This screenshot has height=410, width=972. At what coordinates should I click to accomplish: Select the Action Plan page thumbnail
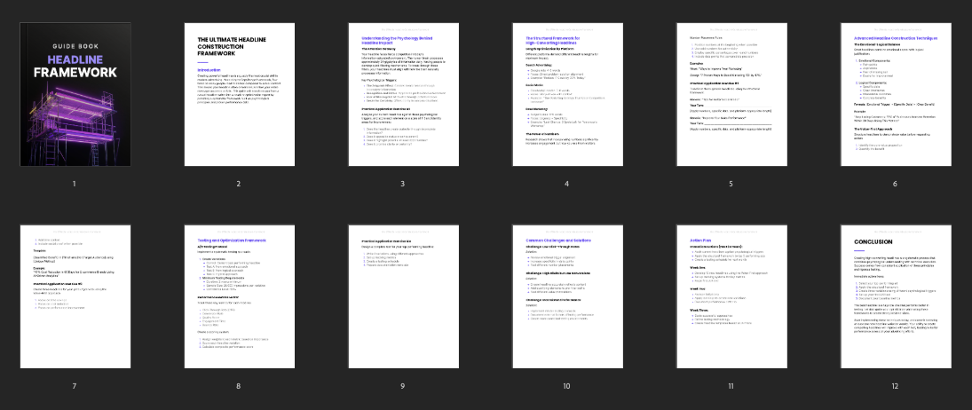(731, 297)
